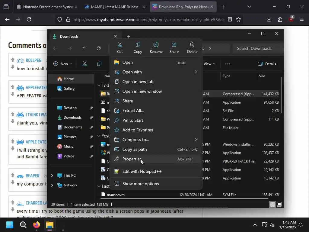Collapse the Yesterday group
The height and width of the screenshot is (232, 309).
pos(99,136)
